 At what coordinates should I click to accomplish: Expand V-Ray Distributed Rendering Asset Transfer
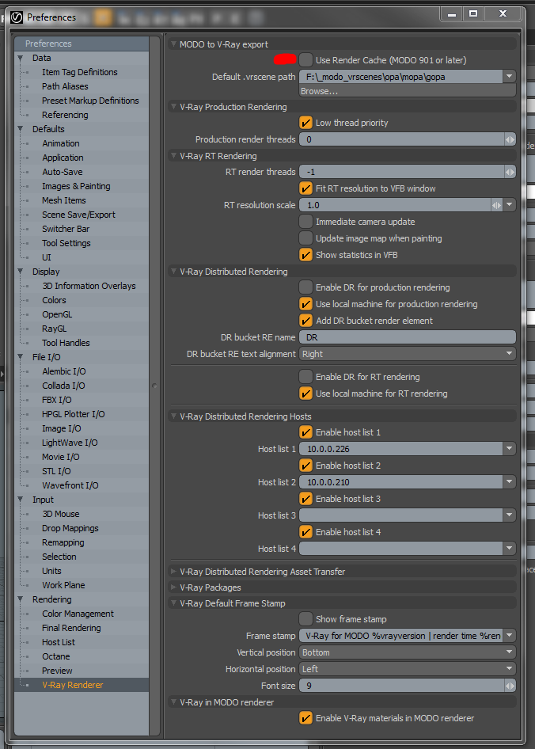click(x=173, y=572)
